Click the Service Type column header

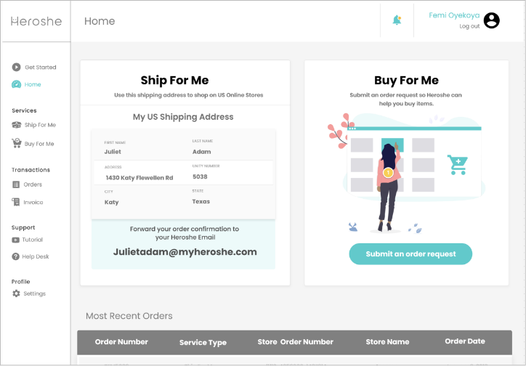203,343
